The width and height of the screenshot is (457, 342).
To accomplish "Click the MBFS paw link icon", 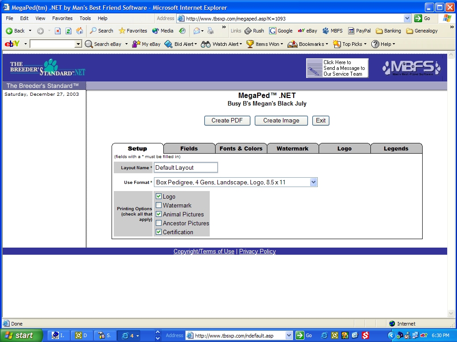I will coord(332,31).
